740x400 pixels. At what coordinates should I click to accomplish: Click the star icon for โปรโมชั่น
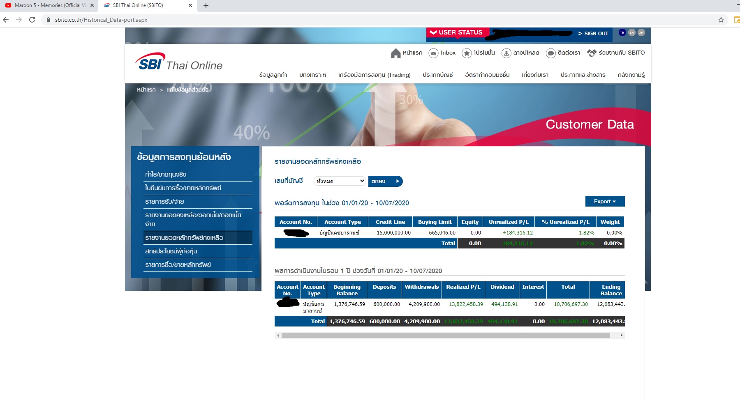467,53
